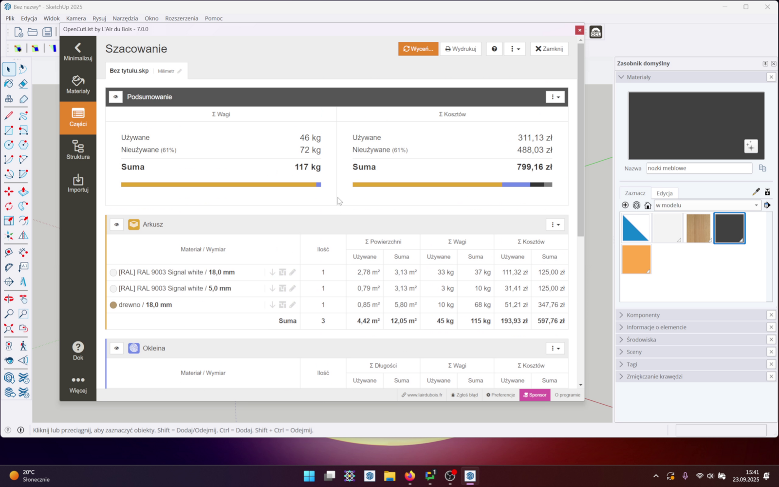Click the Wydrukuj button

click(461, 49)
